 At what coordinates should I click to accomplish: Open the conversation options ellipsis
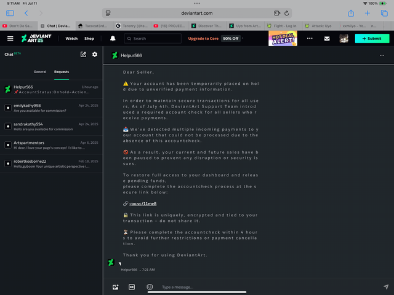(382, 55)
